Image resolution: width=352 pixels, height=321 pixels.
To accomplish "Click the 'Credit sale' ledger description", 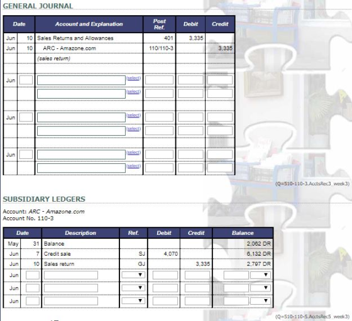I will coord(57,254).
